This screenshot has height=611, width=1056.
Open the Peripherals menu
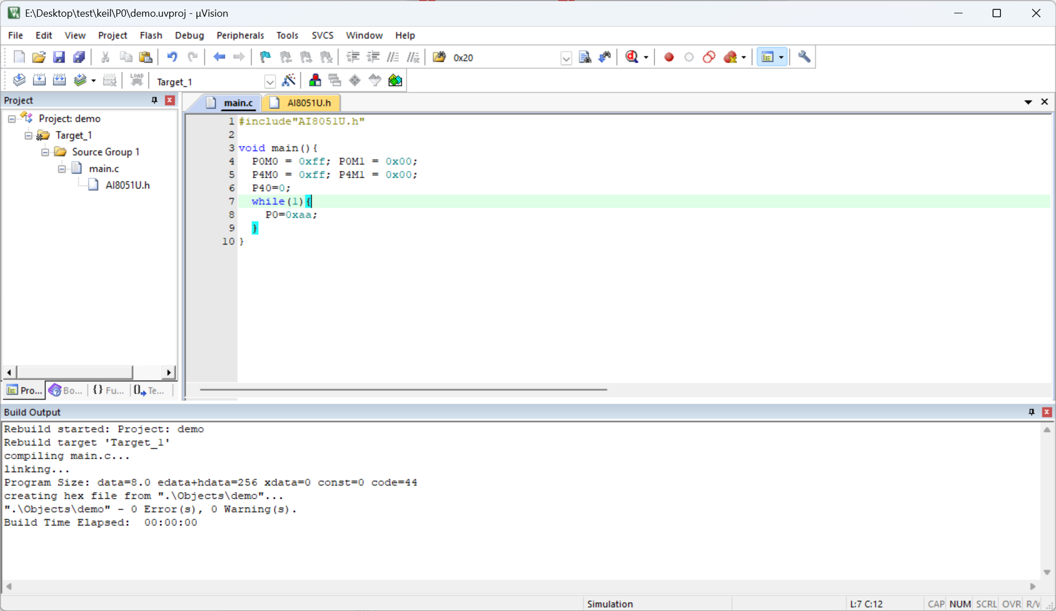click(x=240, y=35)
